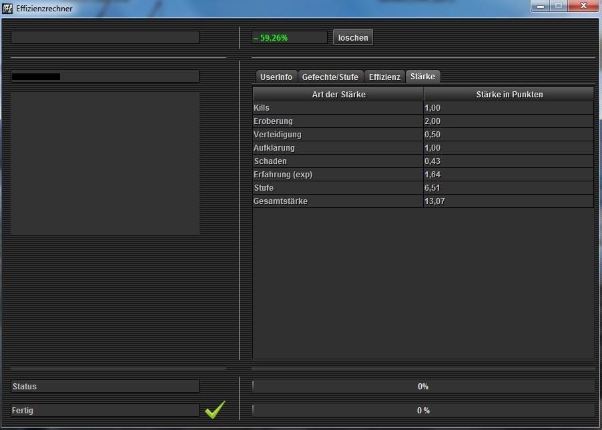
Task: Switch to the UserInfo tab
Action: coord(276,77)
